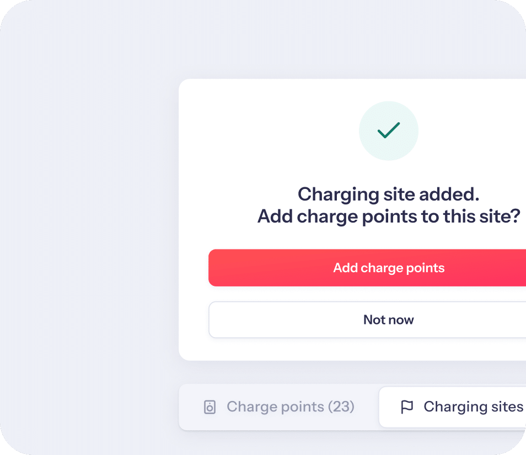Click the flag icon beside Charging sites

[407, 407]
